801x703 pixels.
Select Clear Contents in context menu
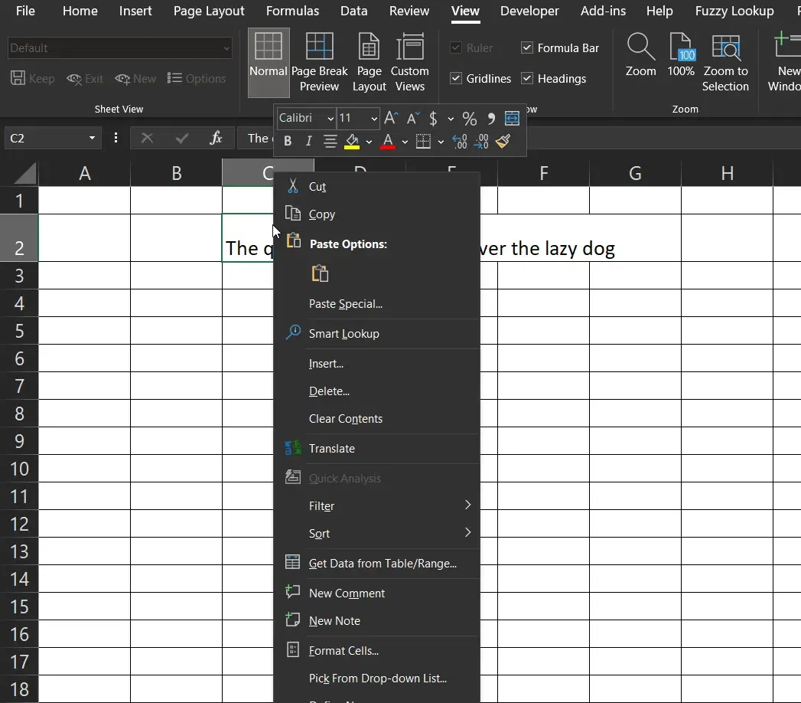click(x=345, y=419)
